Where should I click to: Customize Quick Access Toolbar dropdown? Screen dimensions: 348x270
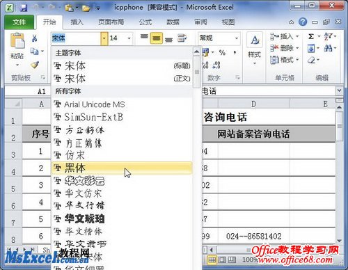(x=98, y=8)
